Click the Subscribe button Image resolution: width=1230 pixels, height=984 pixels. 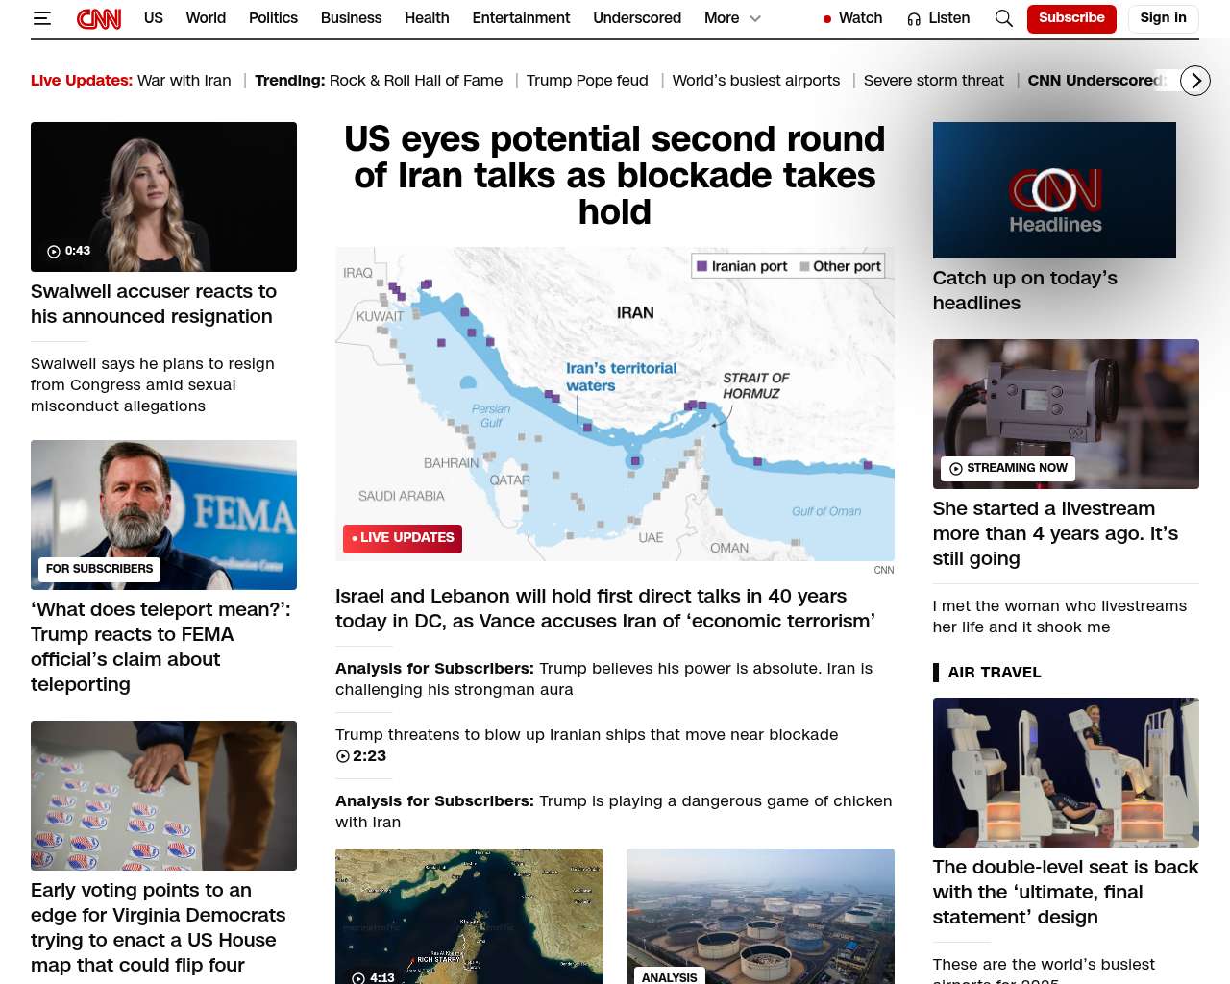pos(1071,18)
